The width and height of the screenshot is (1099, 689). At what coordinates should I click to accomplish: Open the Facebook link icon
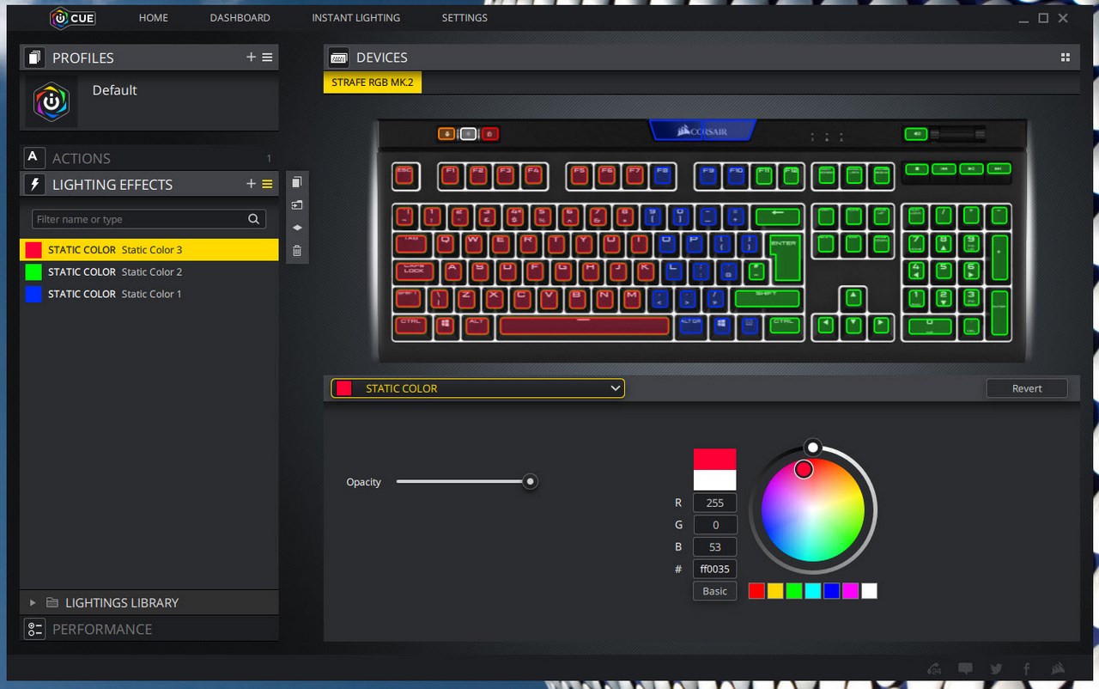[x=1026, y=668]
